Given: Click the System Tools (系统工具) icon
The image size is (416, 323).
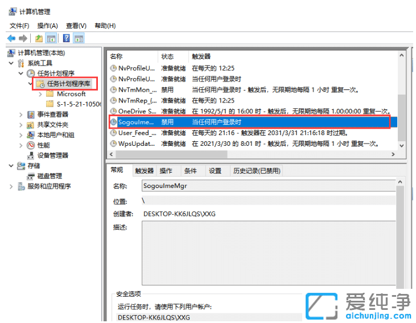Looking at the screenshot, I should pyautogui.click(x=21, y=63).
